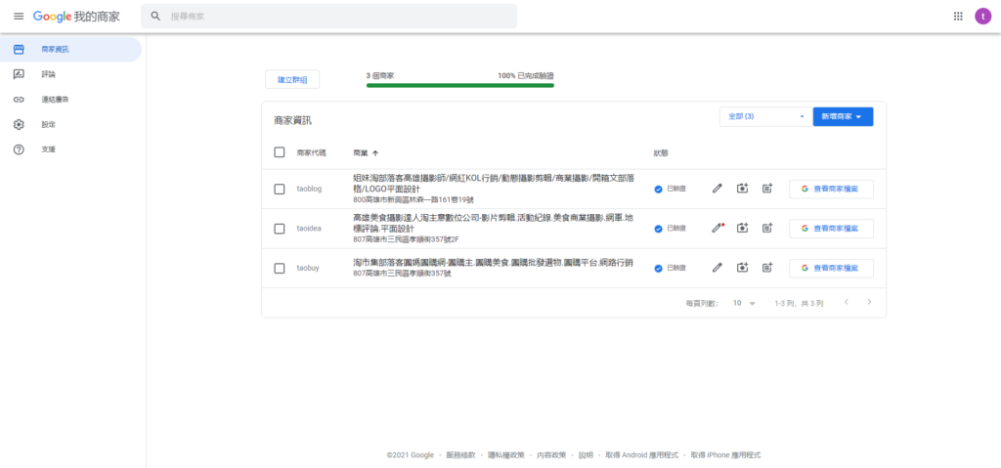Open the 新增商家 dropdown button

843,116
